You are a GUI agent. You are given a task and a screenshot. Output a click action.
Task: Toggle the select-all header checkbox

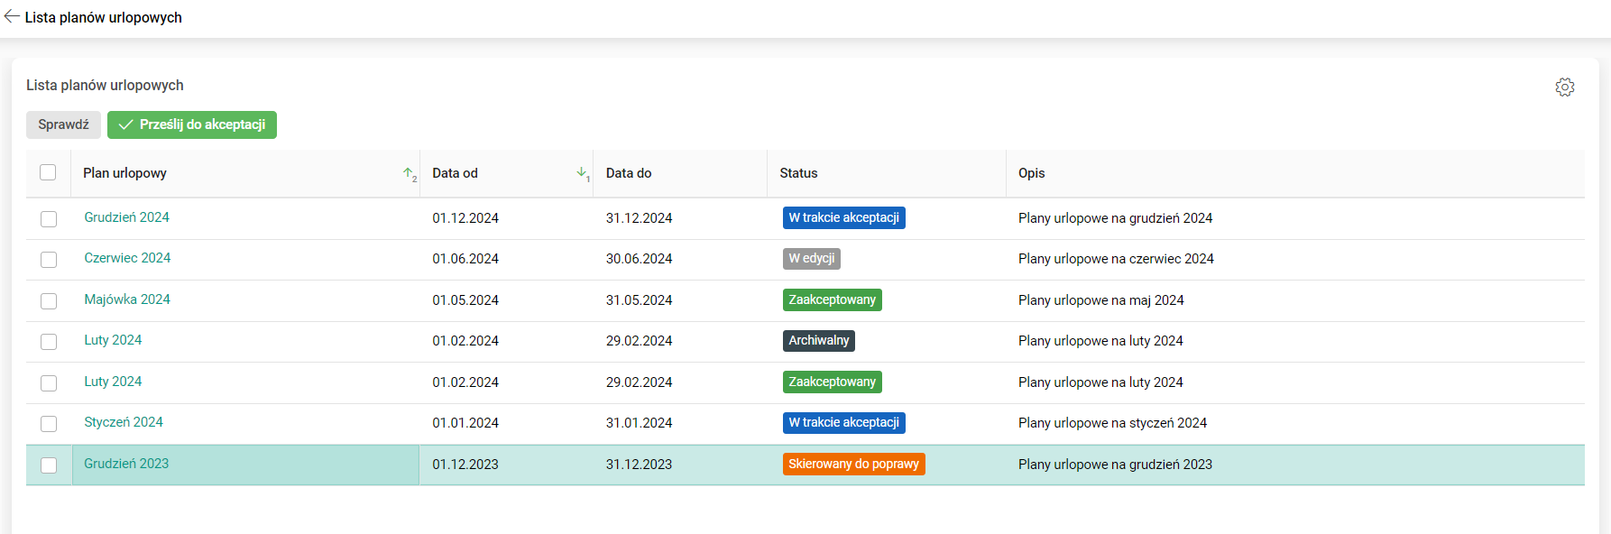pos(48,172)
